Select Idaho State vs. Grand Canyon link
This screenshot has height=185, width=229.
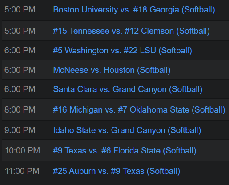[x=127, y=130]
